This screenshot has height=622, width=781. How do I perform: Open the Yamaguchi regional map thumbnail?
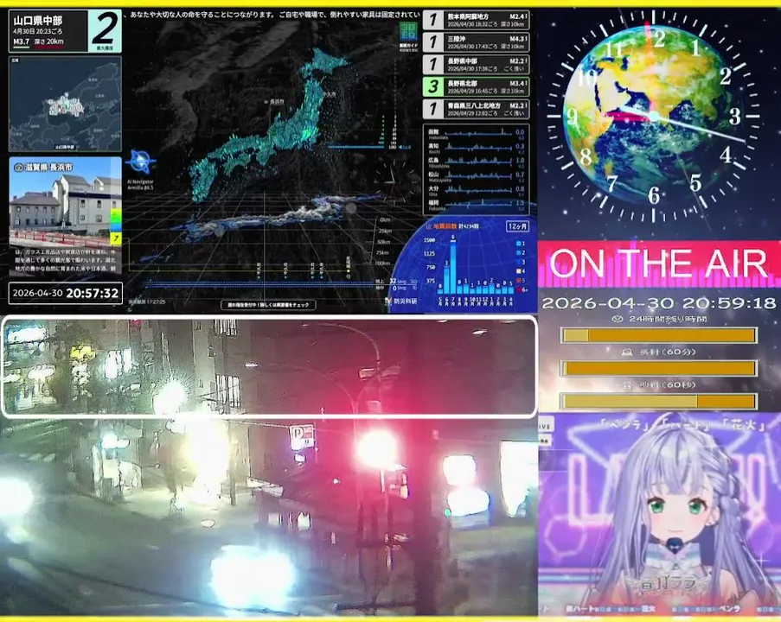pos(65,104)
